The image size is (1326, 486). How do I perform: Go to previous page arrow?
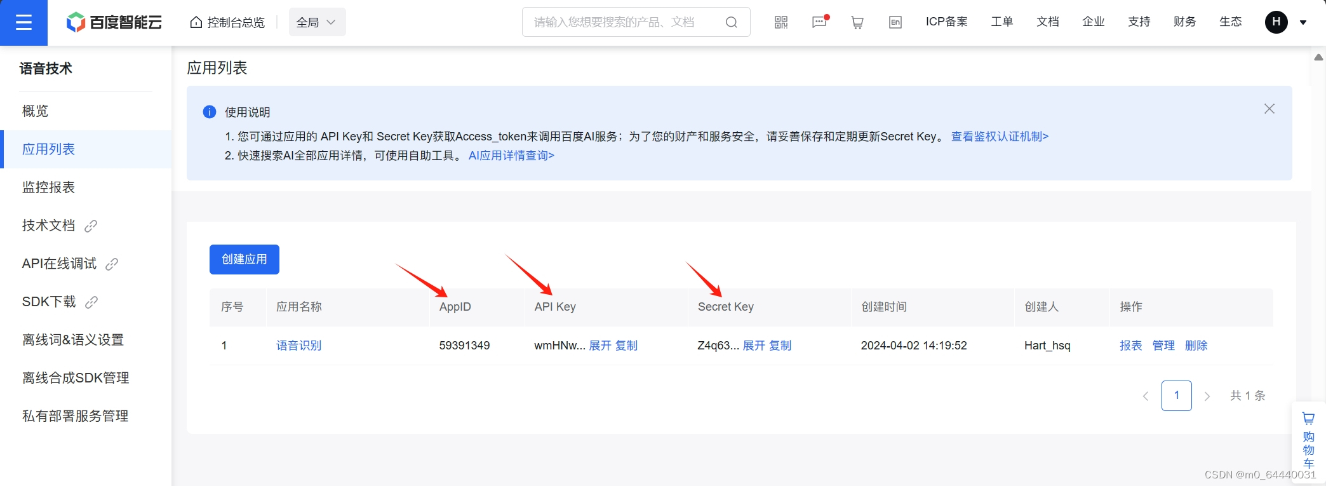pyautogui.click(x=1146, y=396)
